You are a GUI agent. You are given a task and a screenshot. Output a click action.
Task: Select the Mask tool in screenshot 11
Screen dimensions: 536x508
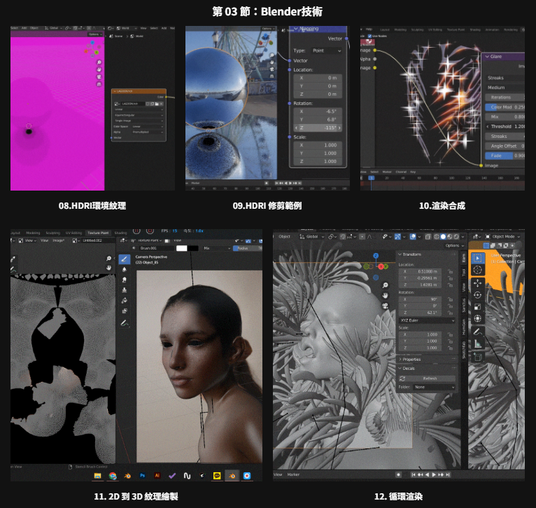click(125, 311)
